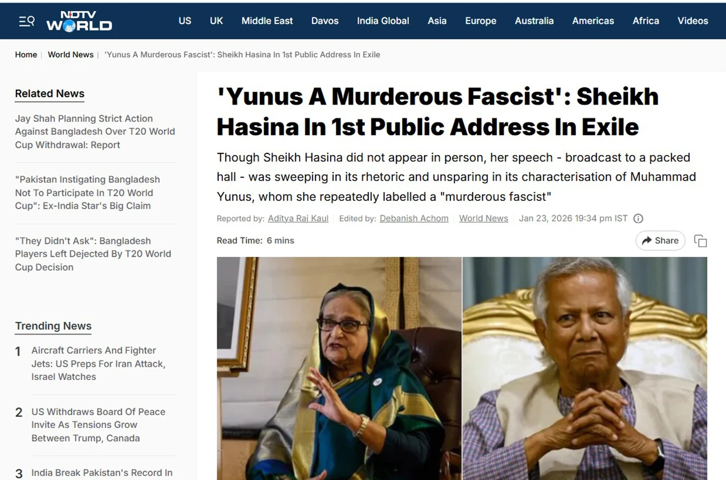Screen dimensions: 726x480
Task: Read Jay Shah Planning Strict Action story
Action: [x=95, y=131]
